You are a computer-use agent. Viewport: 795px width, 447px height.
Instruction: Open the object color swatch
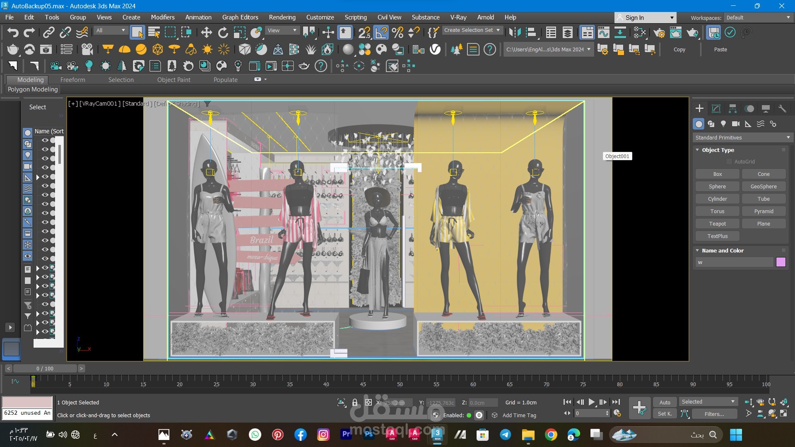tap(781, 262)
